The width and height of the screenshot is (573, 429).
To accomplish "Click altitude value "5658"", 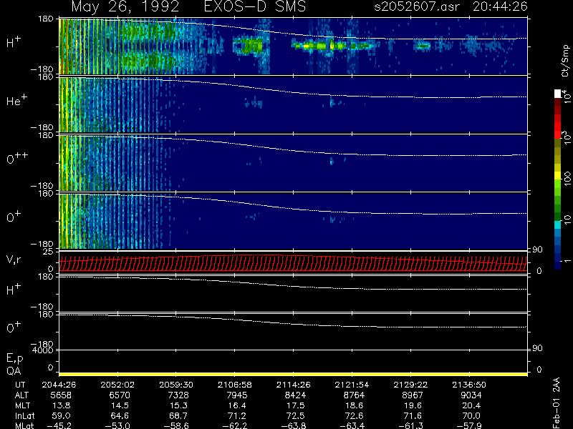I will coord(61,395).
